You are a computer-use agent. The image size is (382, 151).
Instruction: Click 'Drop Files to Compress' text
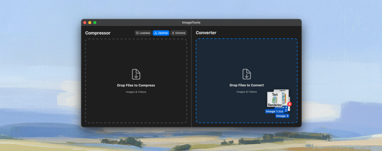pos(136,85)
